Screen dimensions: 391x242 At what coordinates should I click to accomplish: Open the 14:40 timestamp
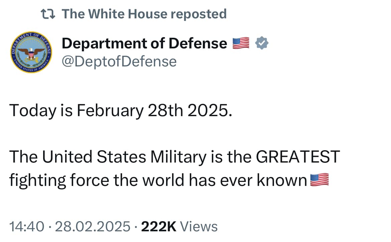(27, 227)
